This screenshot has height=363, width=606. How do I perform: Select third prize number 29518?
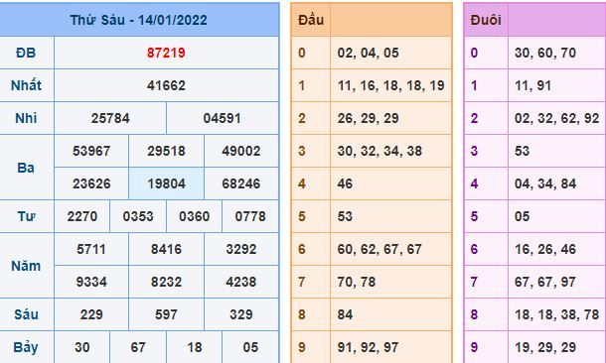166,151
